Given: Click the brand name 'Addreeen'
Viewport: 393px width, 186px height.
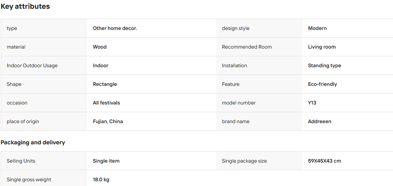Looking at the screenshot, I should click(319, 121).
